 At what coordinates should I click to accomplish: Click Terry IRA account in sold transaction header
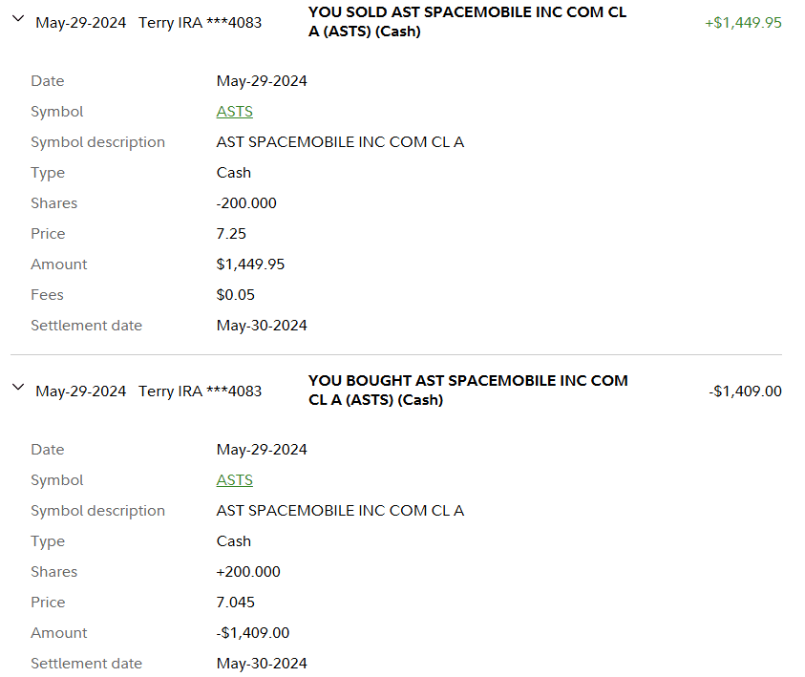tap(200, 22)
